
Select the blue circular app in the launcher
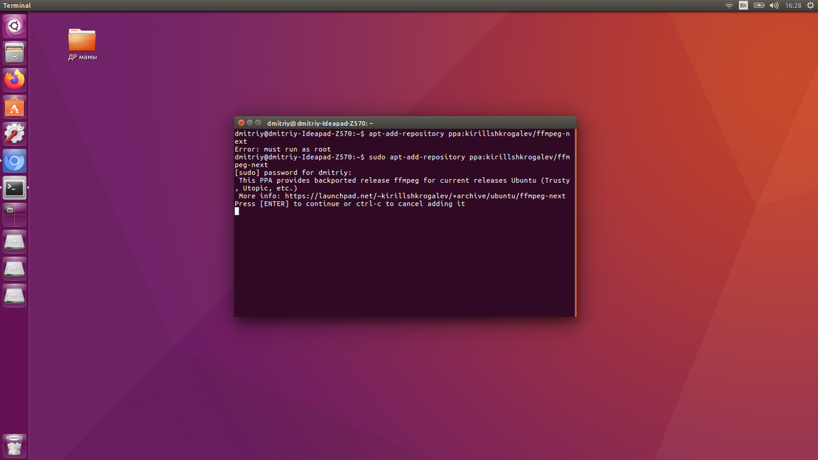14,161
